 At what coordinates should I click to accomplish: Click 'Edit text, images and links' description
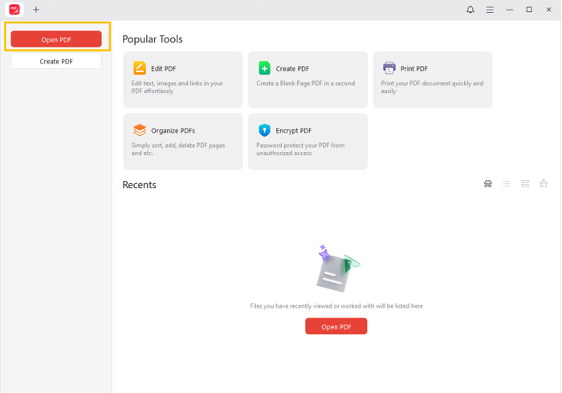click(x=177, y=88)
